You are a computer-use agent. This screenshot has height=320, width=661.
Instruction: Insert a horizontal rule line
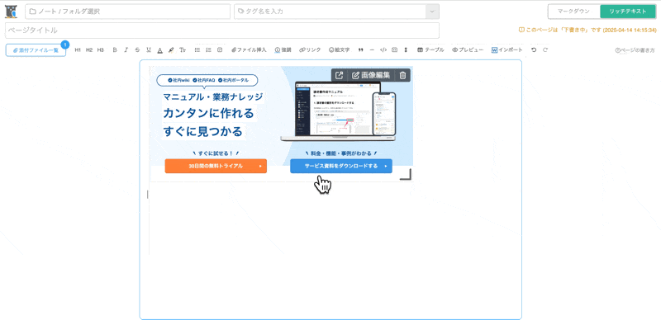(x=372, y=49)
